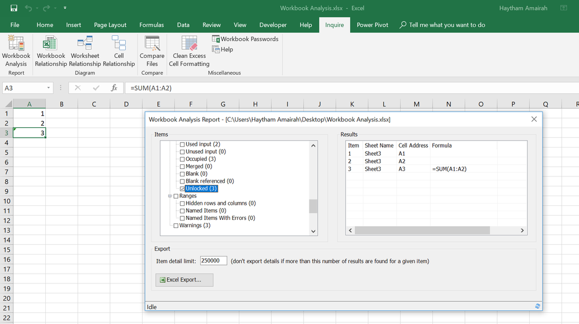Check the Warnings (3) checkbox

tap(176, 226)
